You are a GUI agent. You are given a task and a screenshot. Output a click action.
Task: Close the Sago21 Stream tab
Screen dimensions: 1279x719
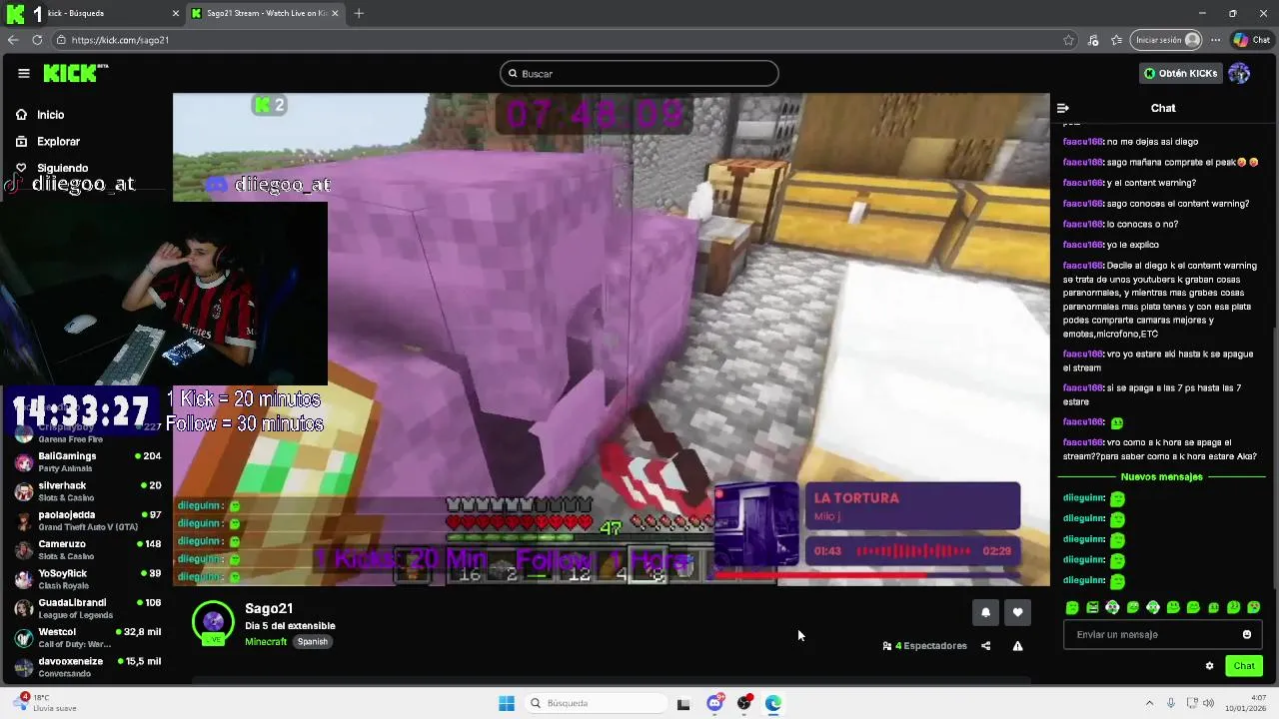[335, 13]
